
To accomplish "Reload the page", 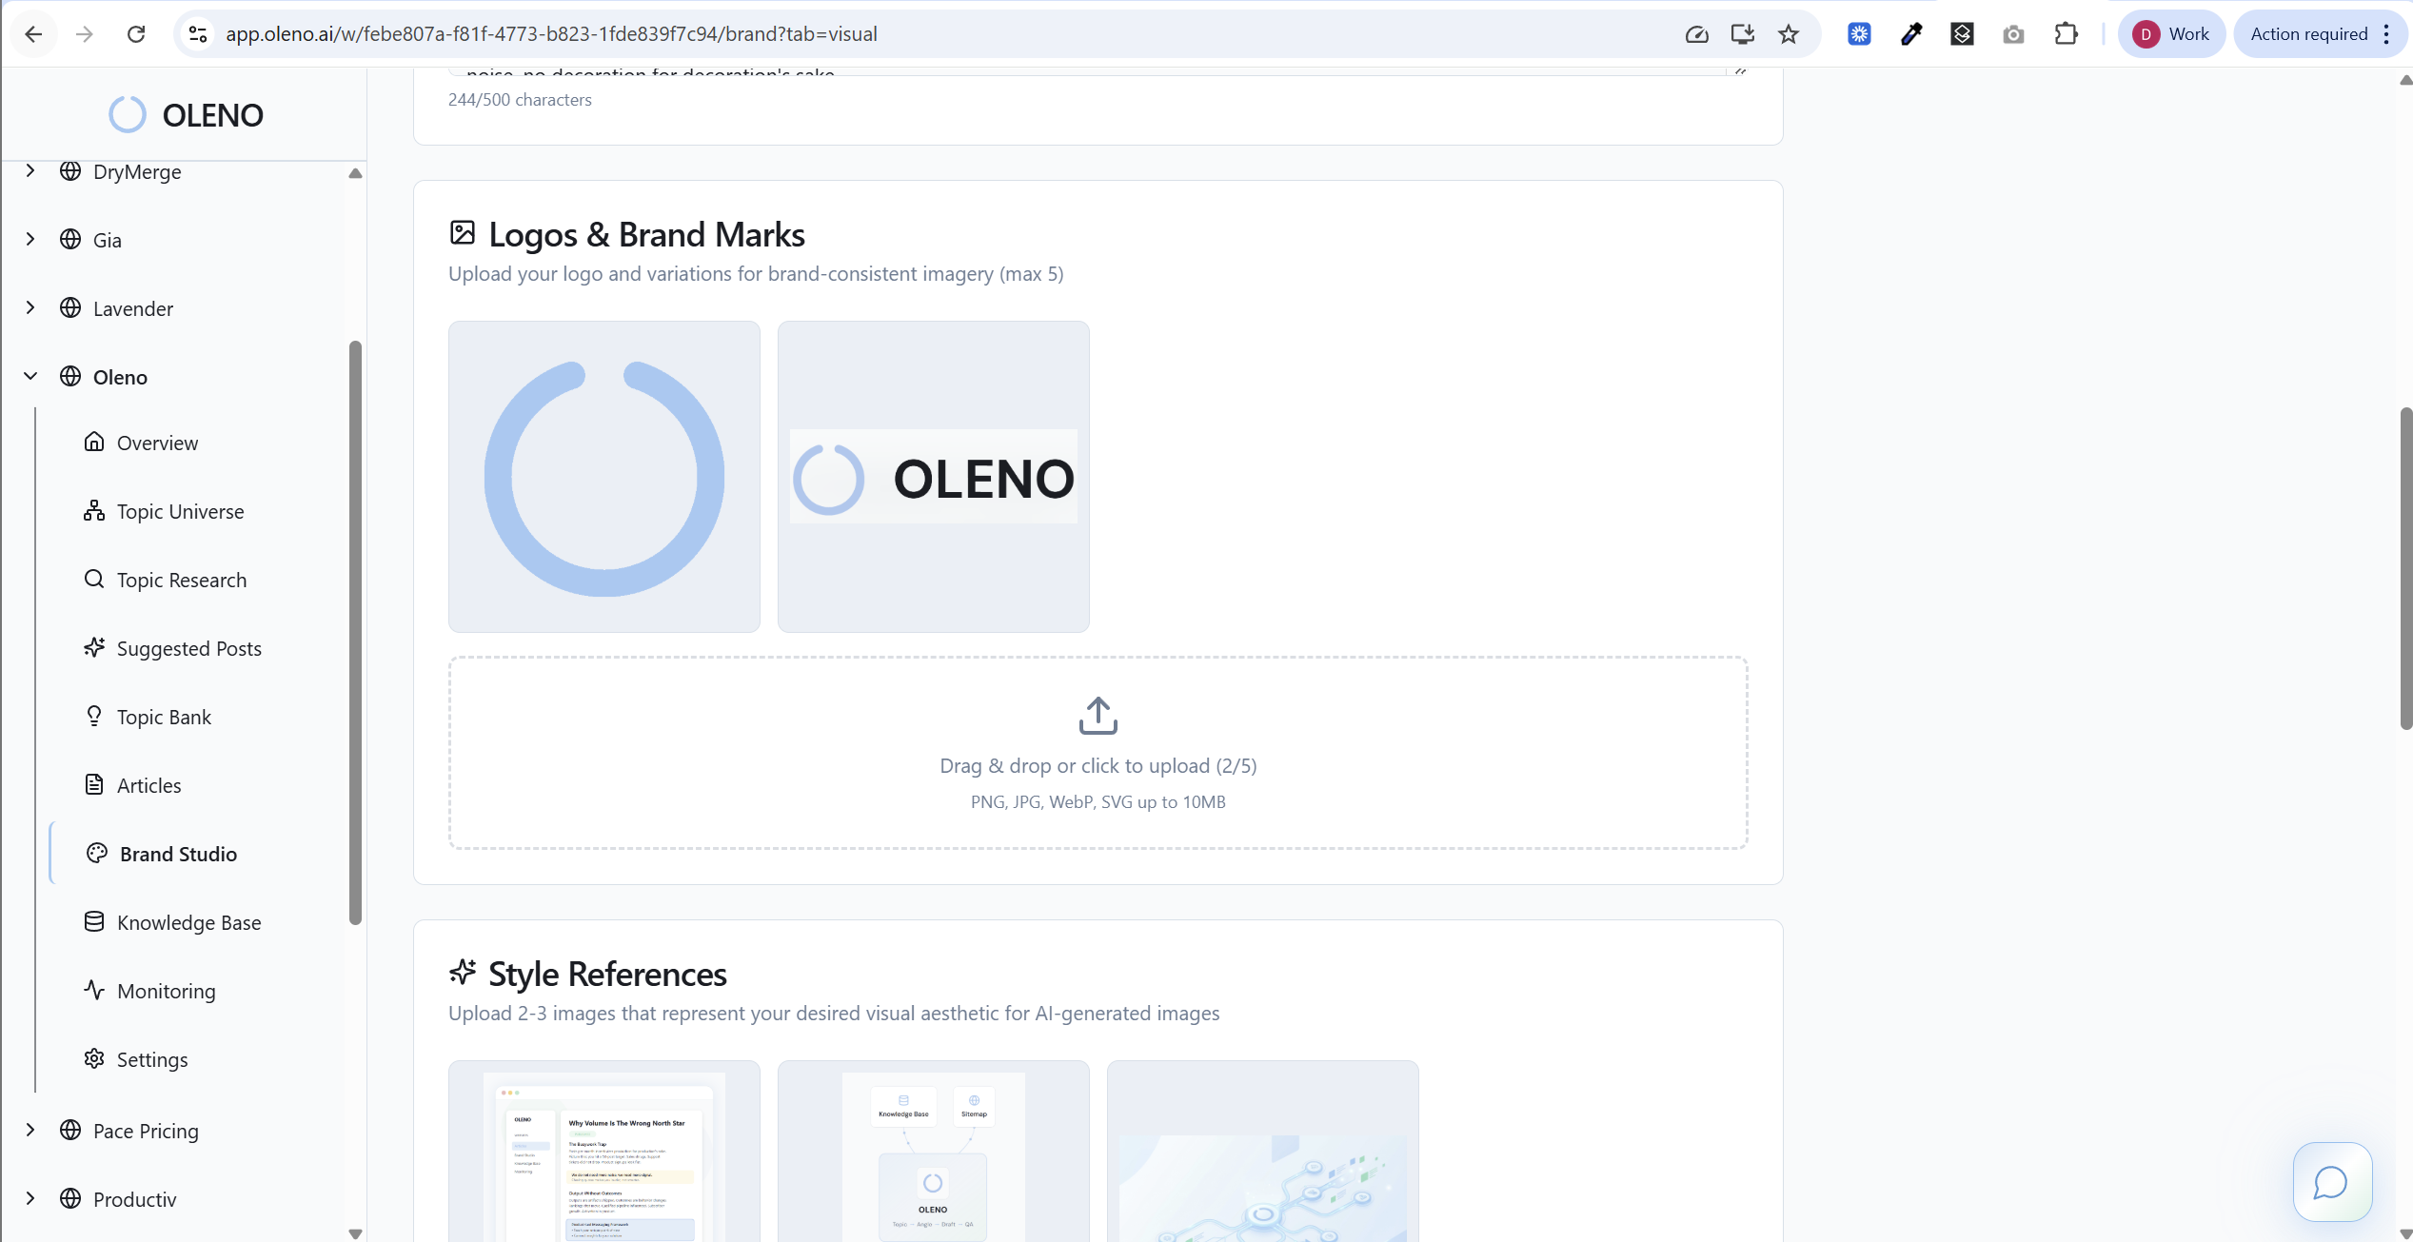I will coord(136,34).
